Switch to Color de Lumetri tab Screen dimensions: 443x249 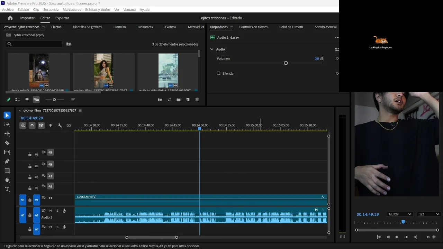pos(291,27)
